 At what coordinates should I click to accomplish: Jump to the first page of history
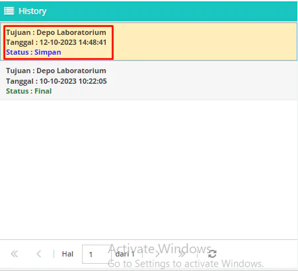pyautogui.click(x=15, y=254)
